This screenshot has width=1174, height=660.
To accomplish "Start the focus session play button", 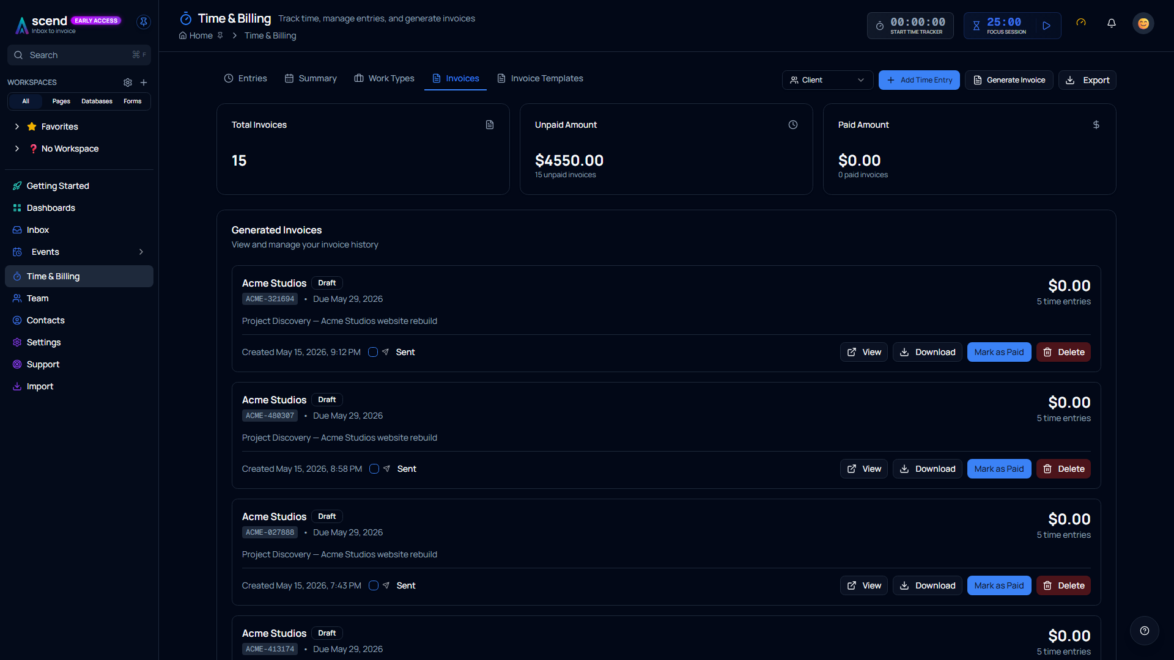I will [x=1047, y=26].
